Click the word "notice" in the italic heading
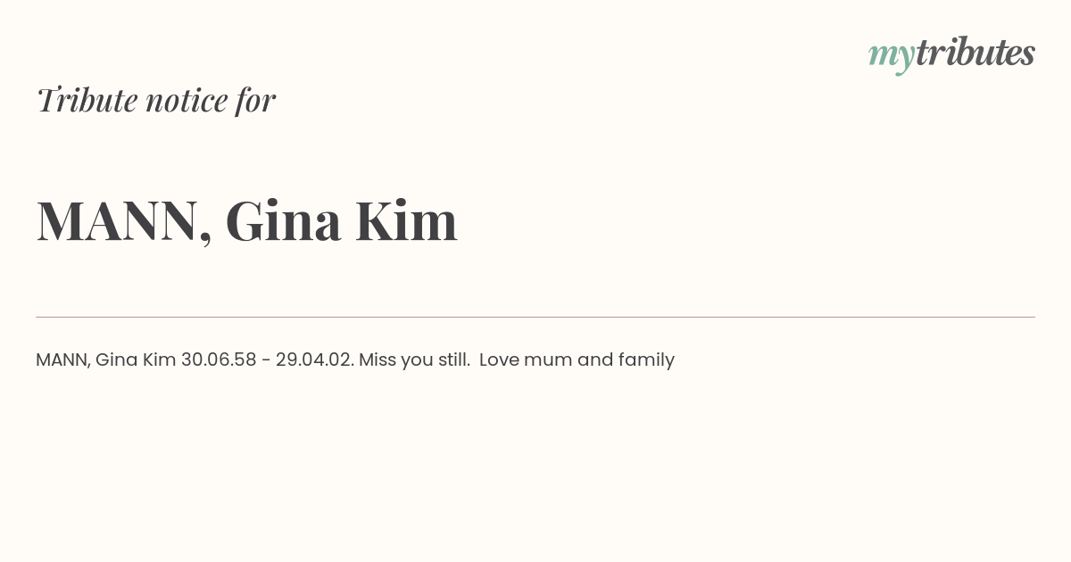The image size is (1071, 562). pyautogui.click(x=187, y=102)
